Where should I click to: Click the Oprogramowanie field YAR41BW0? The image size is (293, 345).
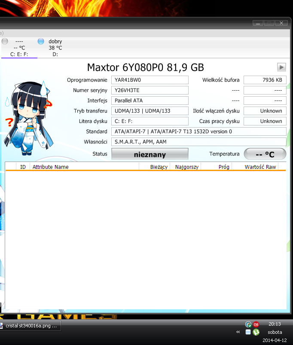coord(150,80)
